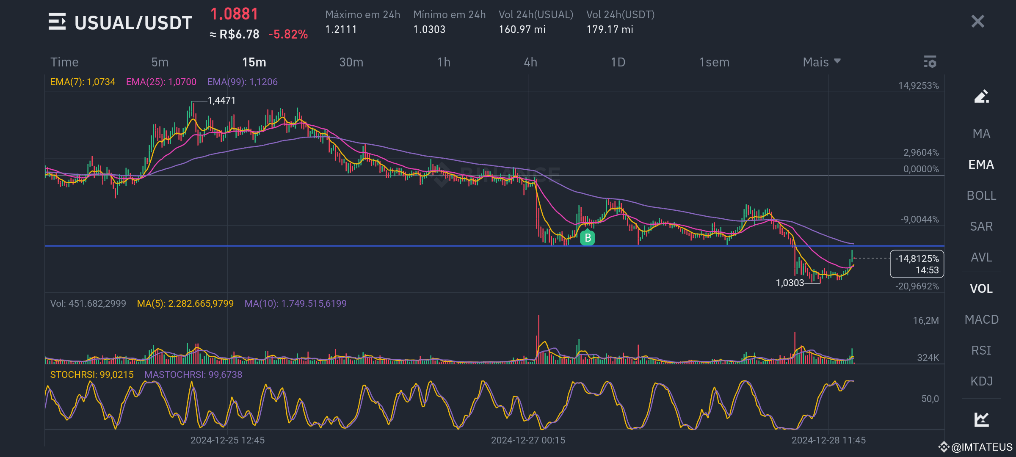Image resolution: width=1016 pixels, height=457 pixels.
Task: Click the Vol: 451.682,2999 label
Action: point(88,303)
